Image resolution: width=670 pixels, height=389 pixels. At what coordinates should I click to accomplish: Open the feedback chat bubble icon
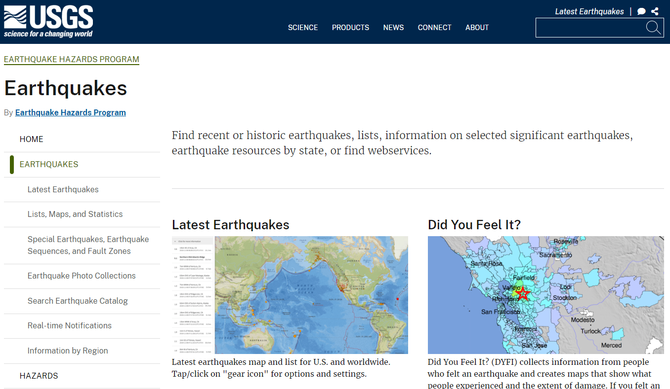coord(641,11)
